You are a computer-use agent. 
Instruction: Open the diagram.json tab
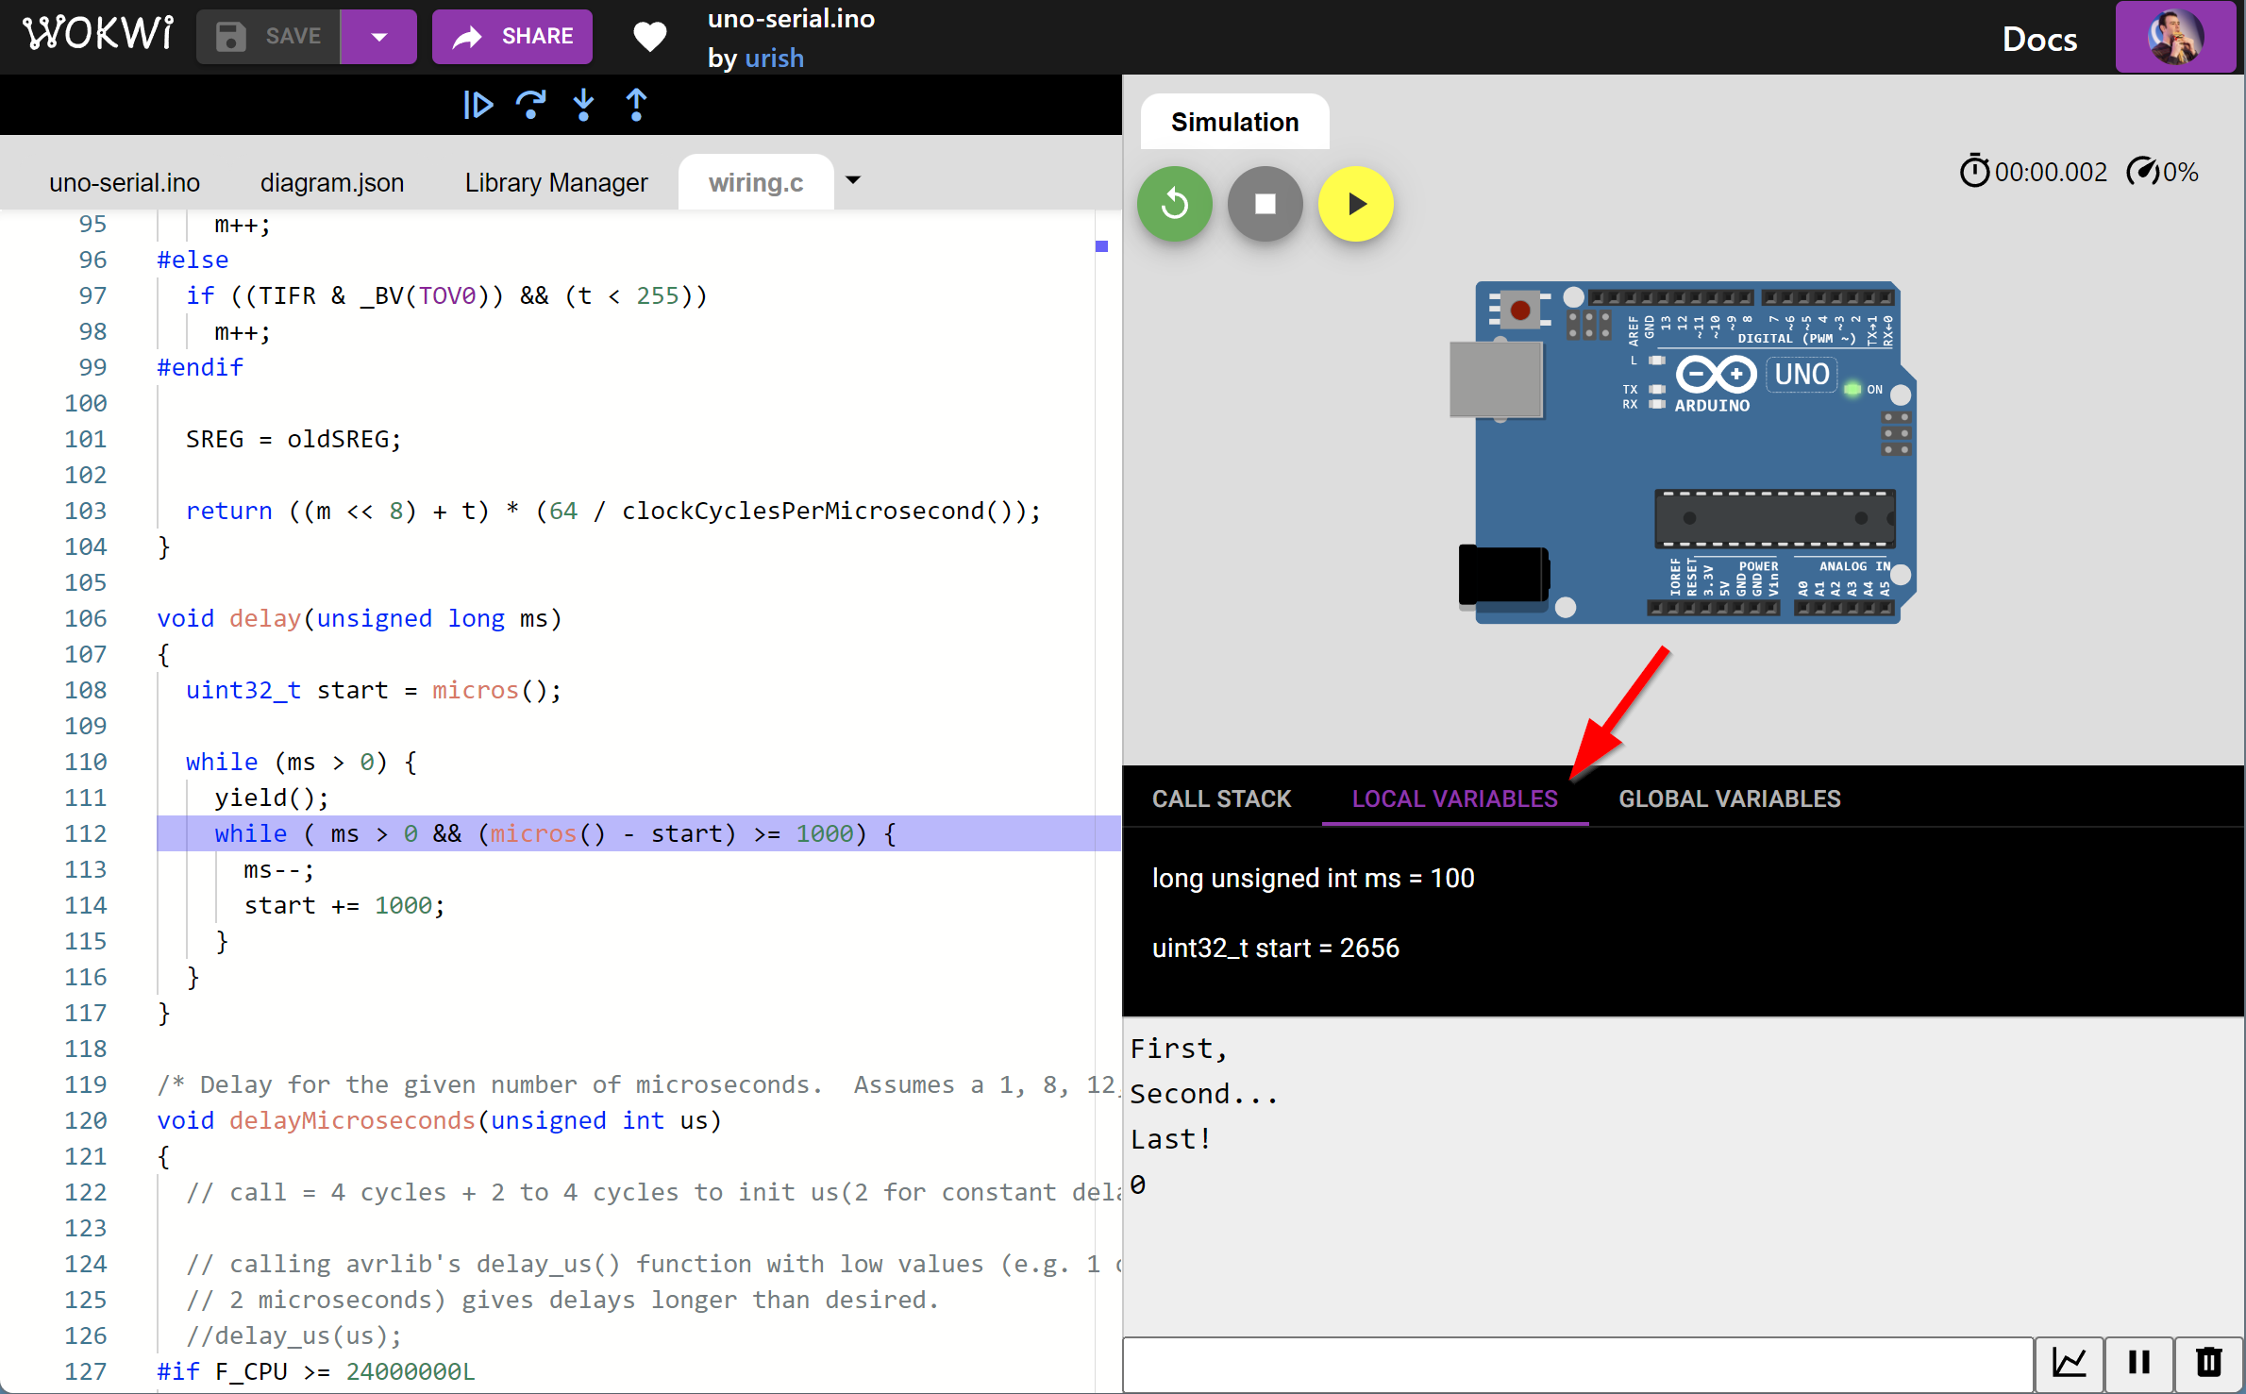point(332,181)
